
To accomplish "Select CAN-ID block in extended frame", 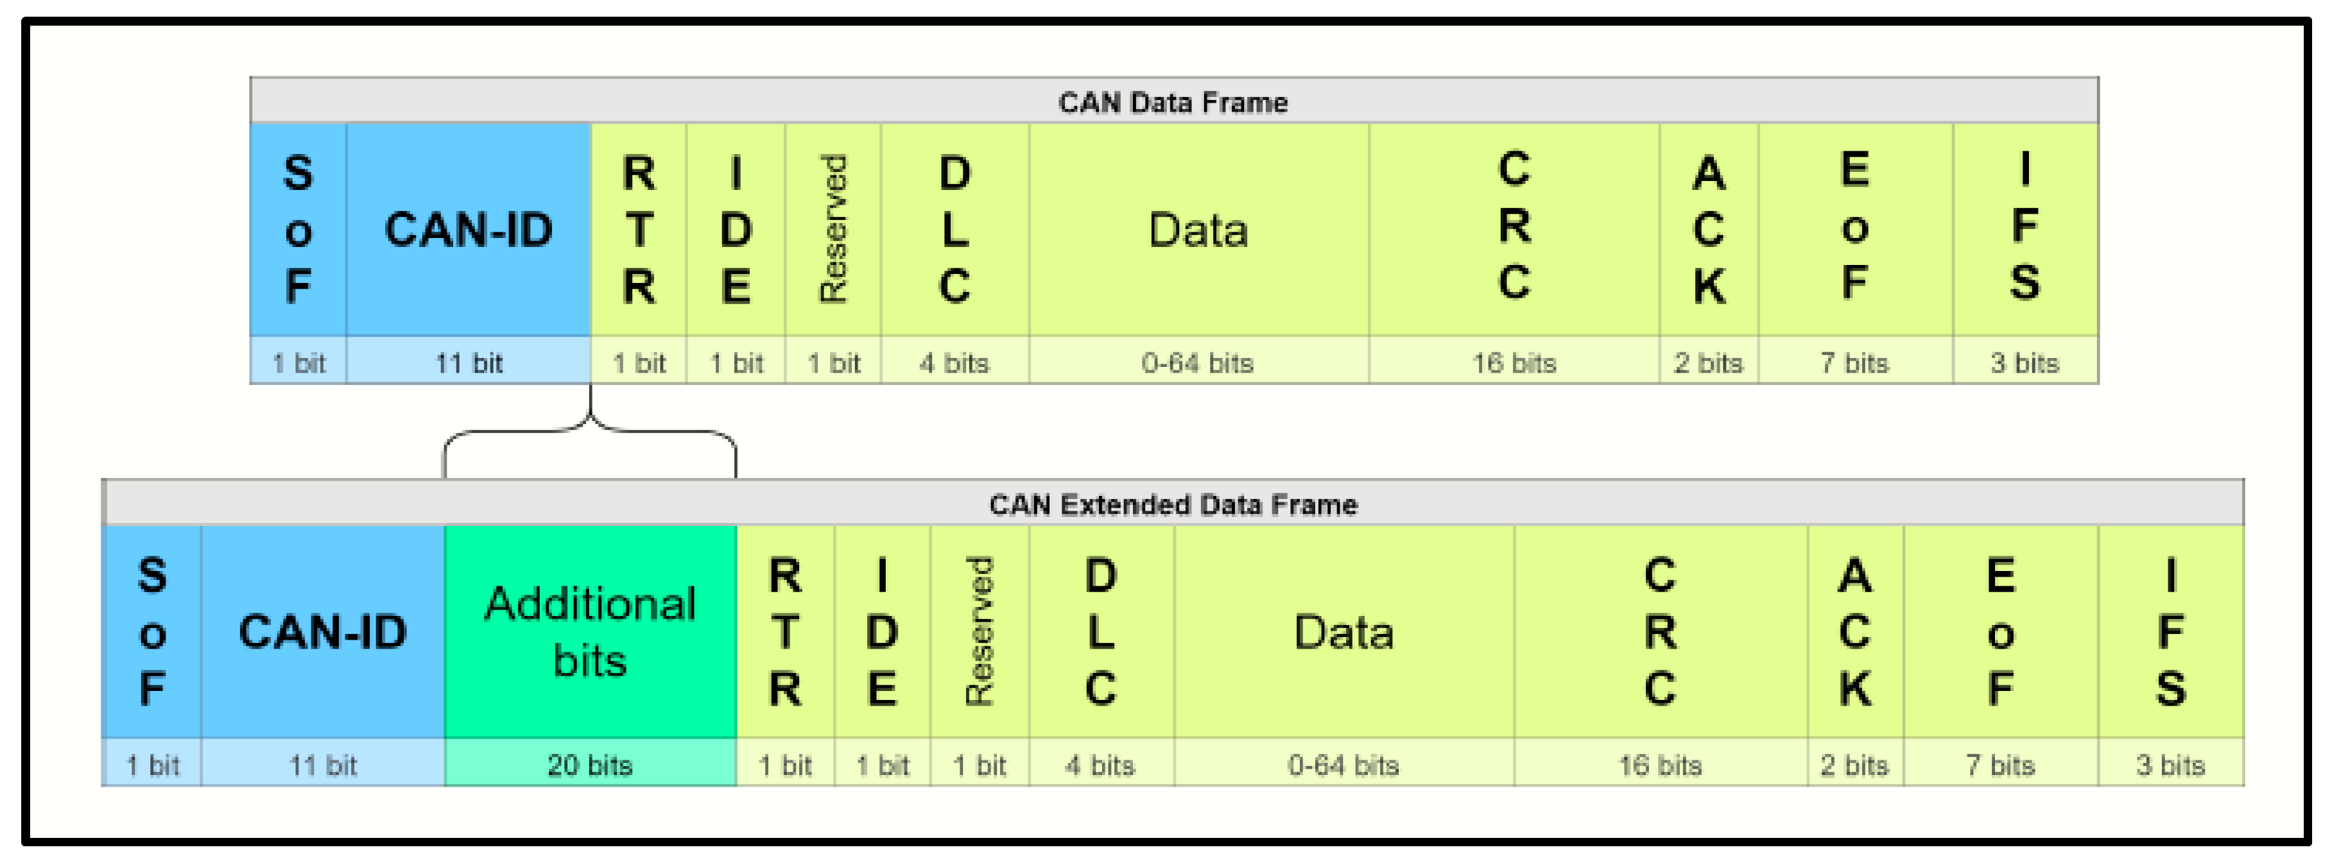I will click(x=322, y=631).
